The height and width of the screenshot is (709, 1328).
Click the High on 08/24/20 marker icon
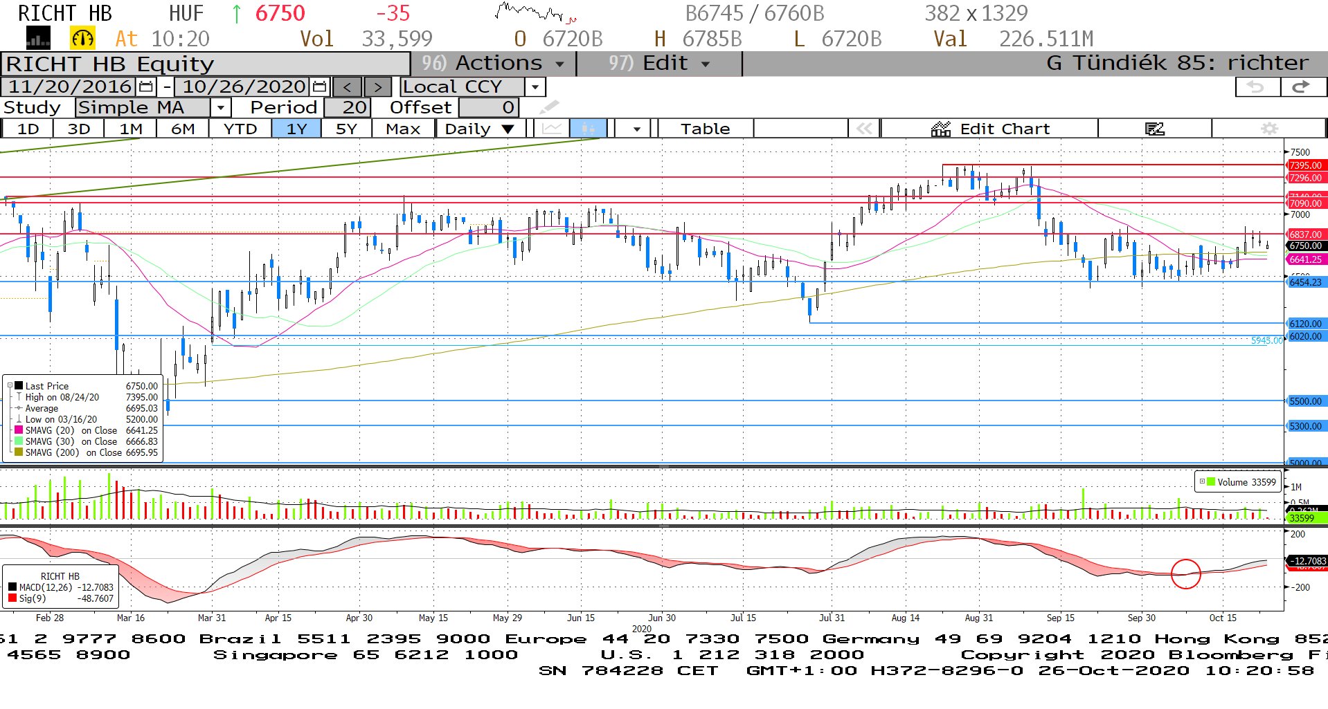tap(19, 397)
